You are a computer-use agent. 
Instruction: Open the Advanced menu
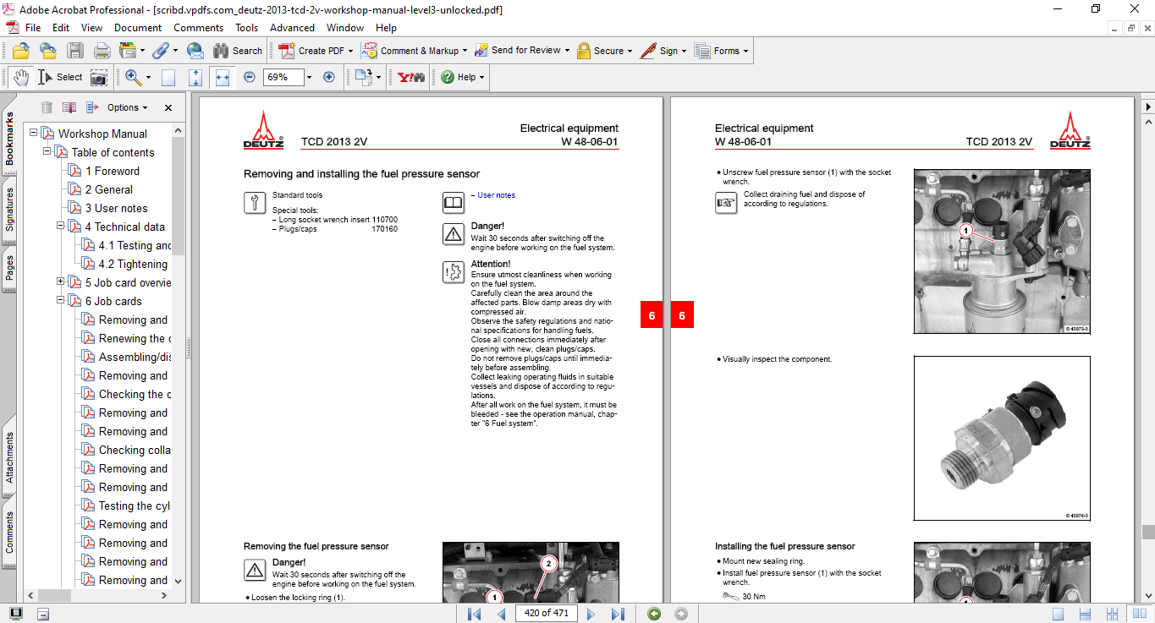pyautogui.click(x=292, y=27)
